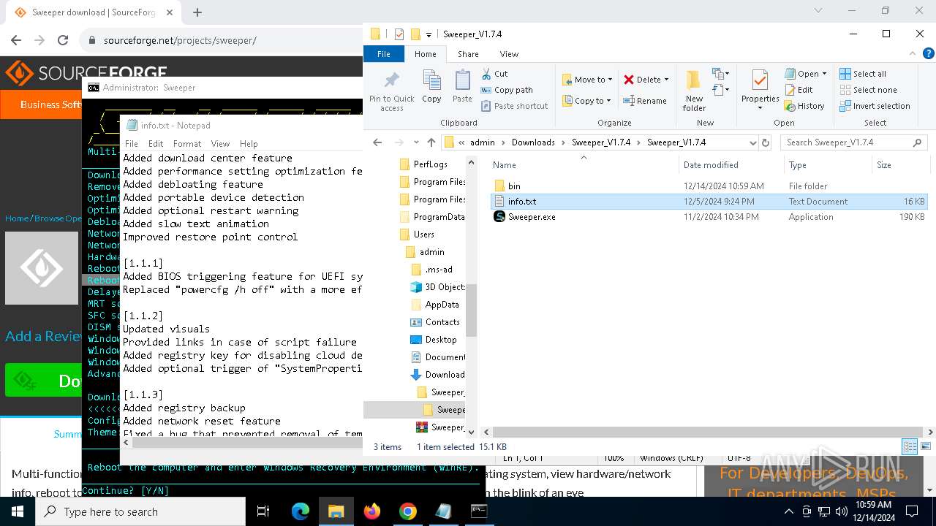
Task: Expand Recent locations arrow in Explorer
Action: [416, 142]
